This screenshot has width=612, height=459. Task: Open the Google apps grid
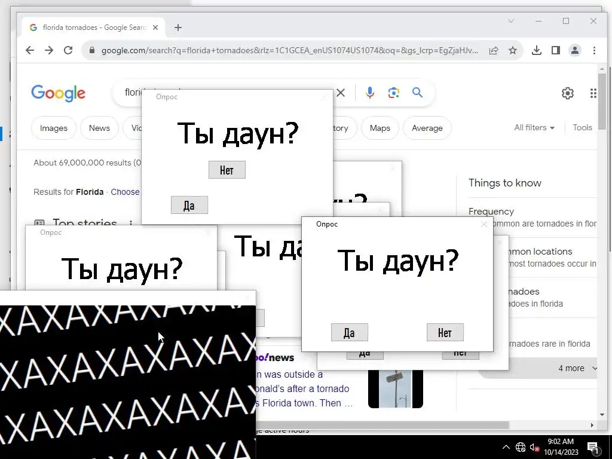click(x=593, y=93)
